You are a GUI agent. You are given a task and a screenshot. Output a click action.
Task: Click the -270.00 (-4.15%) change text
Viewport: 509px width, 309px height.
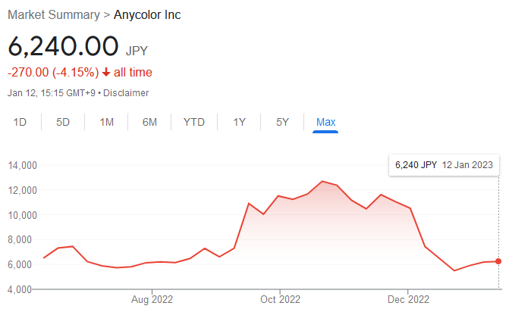[x=53, y=72]
